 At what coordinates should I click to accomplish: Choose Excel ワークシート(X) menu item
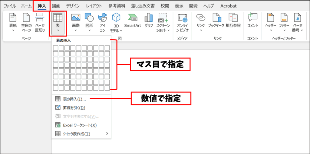(x=81, y=125)
